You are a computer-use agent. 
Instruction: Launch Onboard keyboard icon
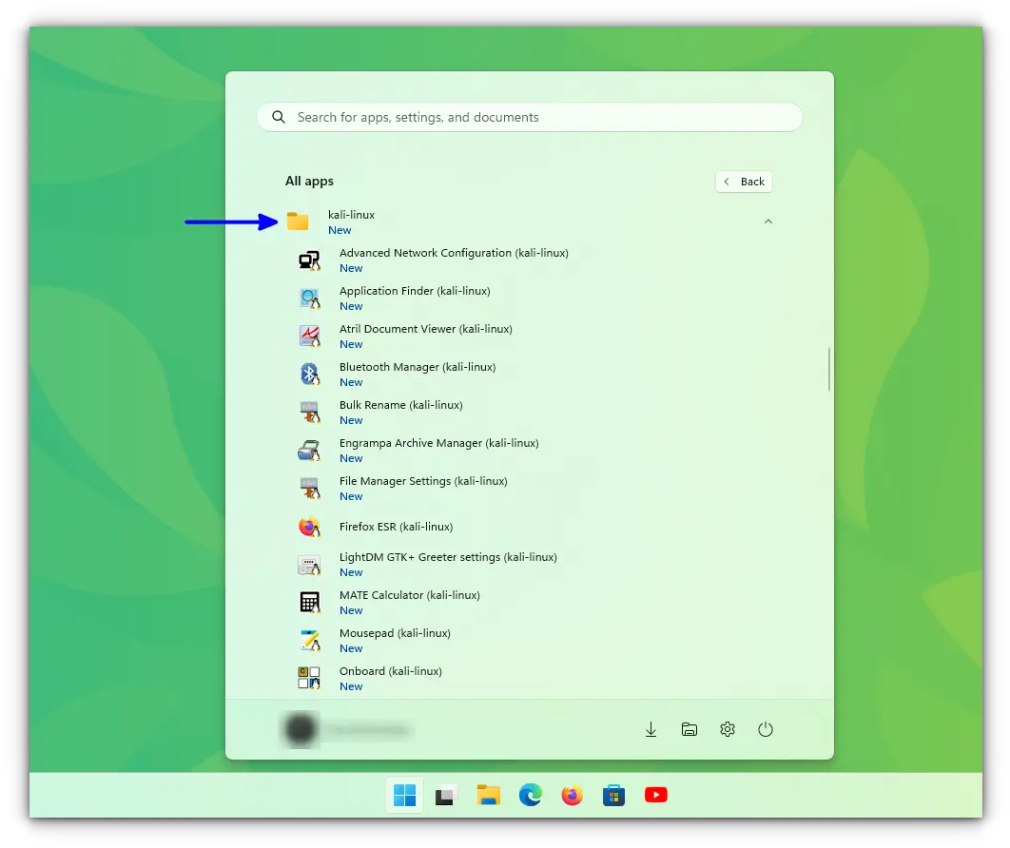click(x=309, y=678)
